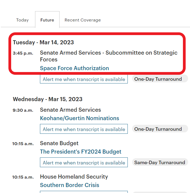The width and height of the screenshot is (190, 193).
Task: Set transcript alert for President's FY2024 Budget
Action: coord(84,163)
